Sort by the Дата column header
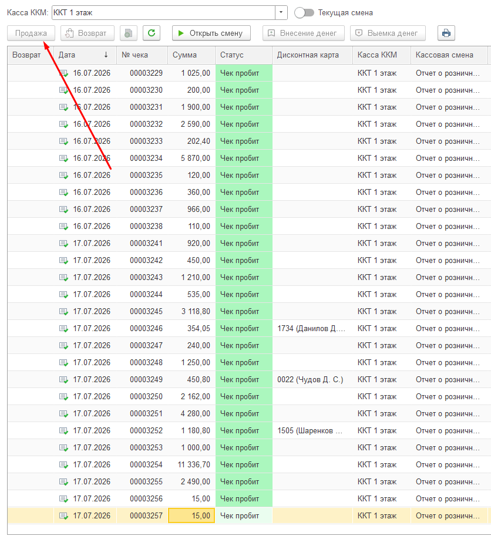Screen dimensions: 491x536 (85, 55)
